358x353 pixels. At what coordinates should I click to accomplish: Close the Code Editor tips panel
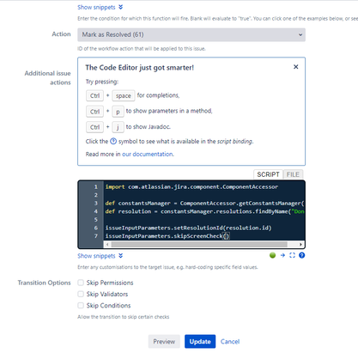click(296, 67)
